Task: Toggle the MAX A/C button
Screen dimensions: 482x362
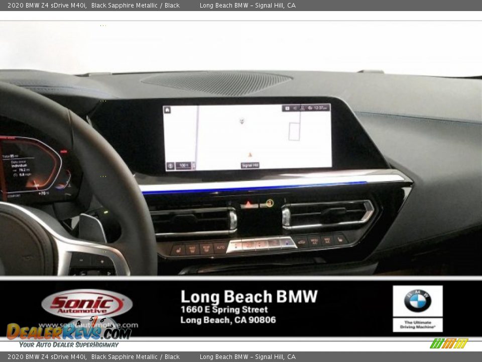Action: click(x=327, y=240)
